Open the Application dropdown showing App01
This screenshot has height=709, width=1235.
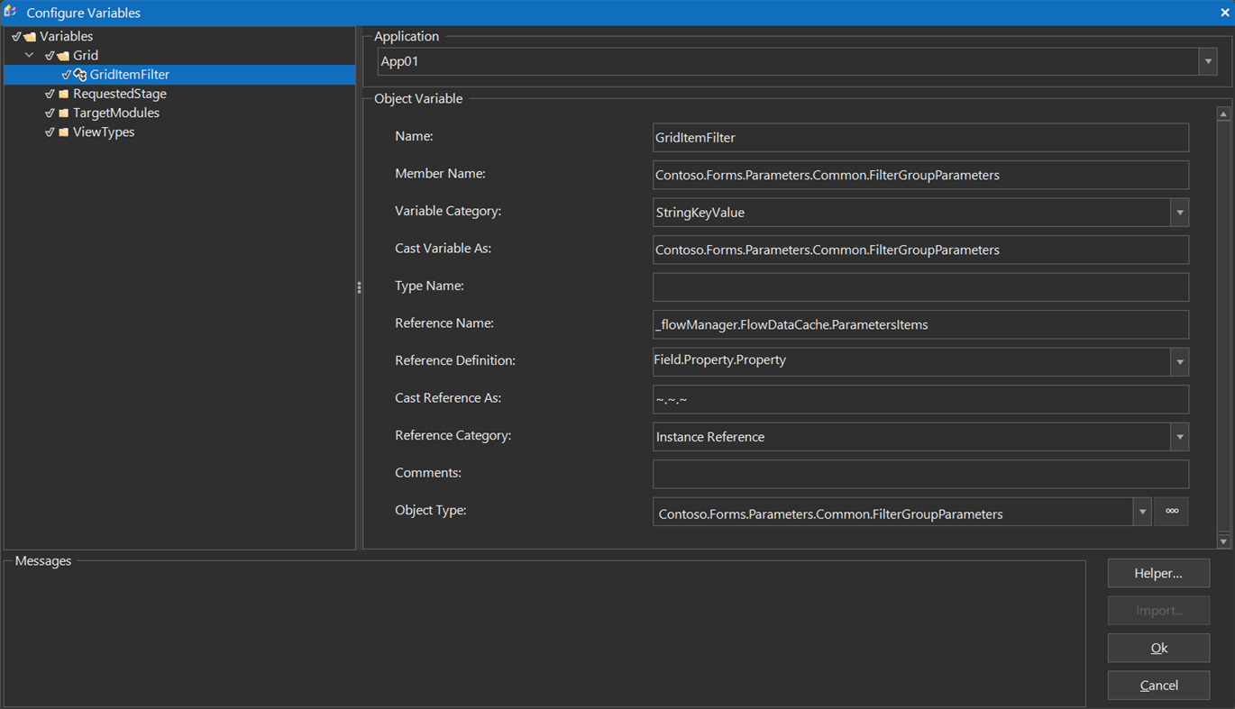click(1208, 62)
